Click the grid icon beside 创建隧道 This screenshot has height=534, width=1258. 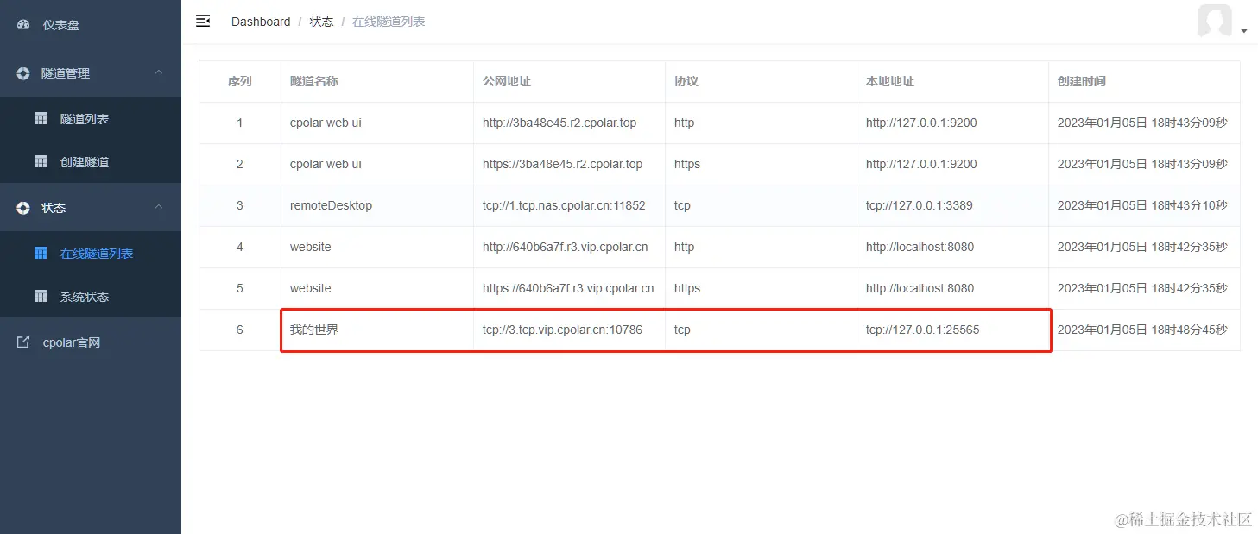pyautogui.click(x=41, y=162)
